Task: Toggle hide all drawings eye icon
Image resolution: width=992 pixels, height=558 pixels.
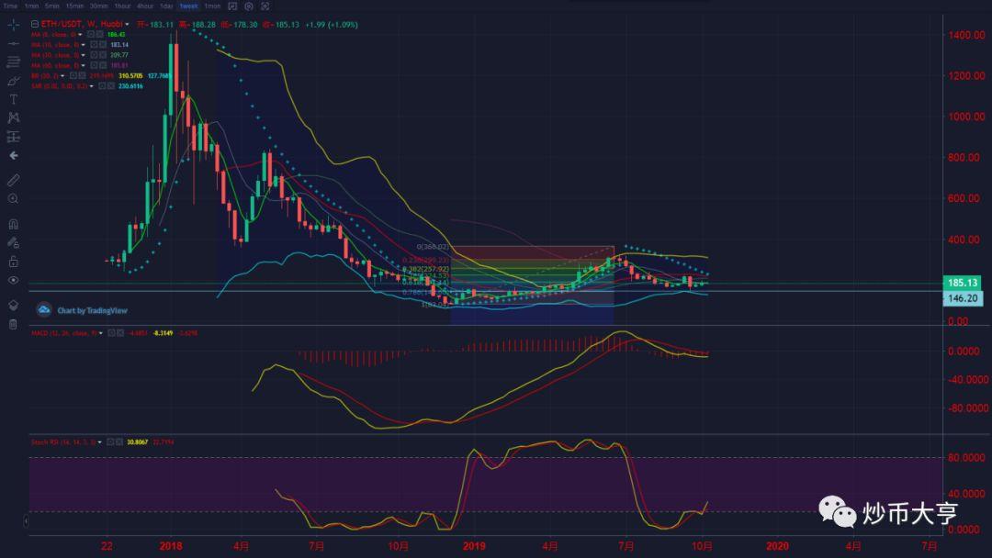Action: 14,280
